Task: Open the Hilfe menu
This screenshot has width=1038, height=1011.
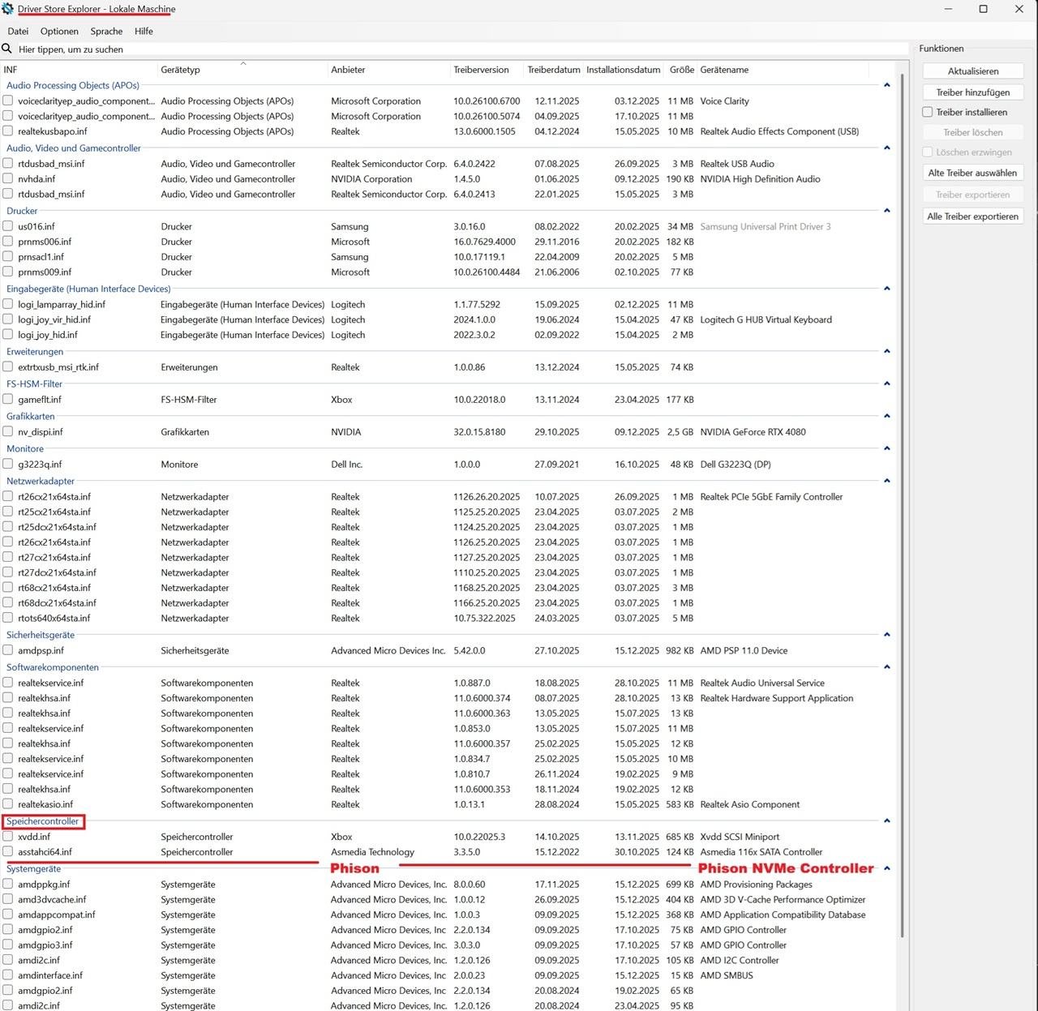Action: tap(144, 31)
